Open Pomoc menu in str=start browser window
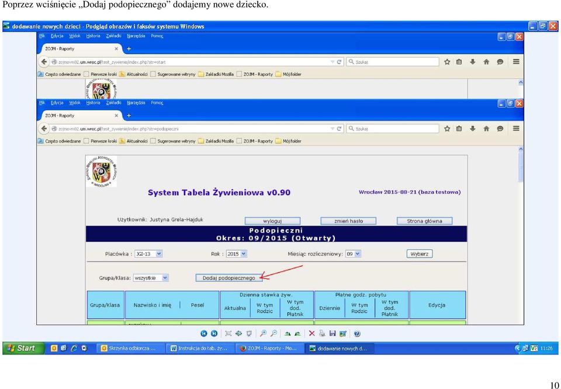The image size is (561, 389). pos(157,36)
